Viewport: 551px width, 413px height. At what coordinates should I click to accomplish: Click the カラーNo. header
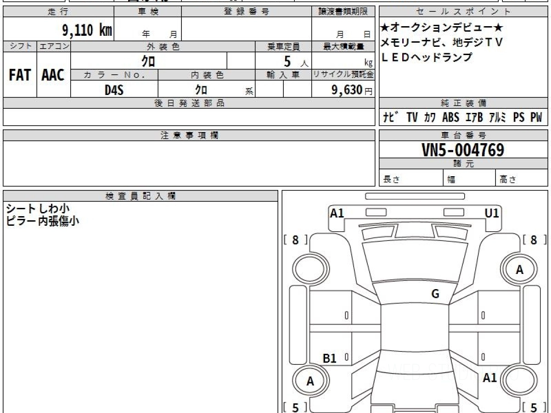[114, 75]
